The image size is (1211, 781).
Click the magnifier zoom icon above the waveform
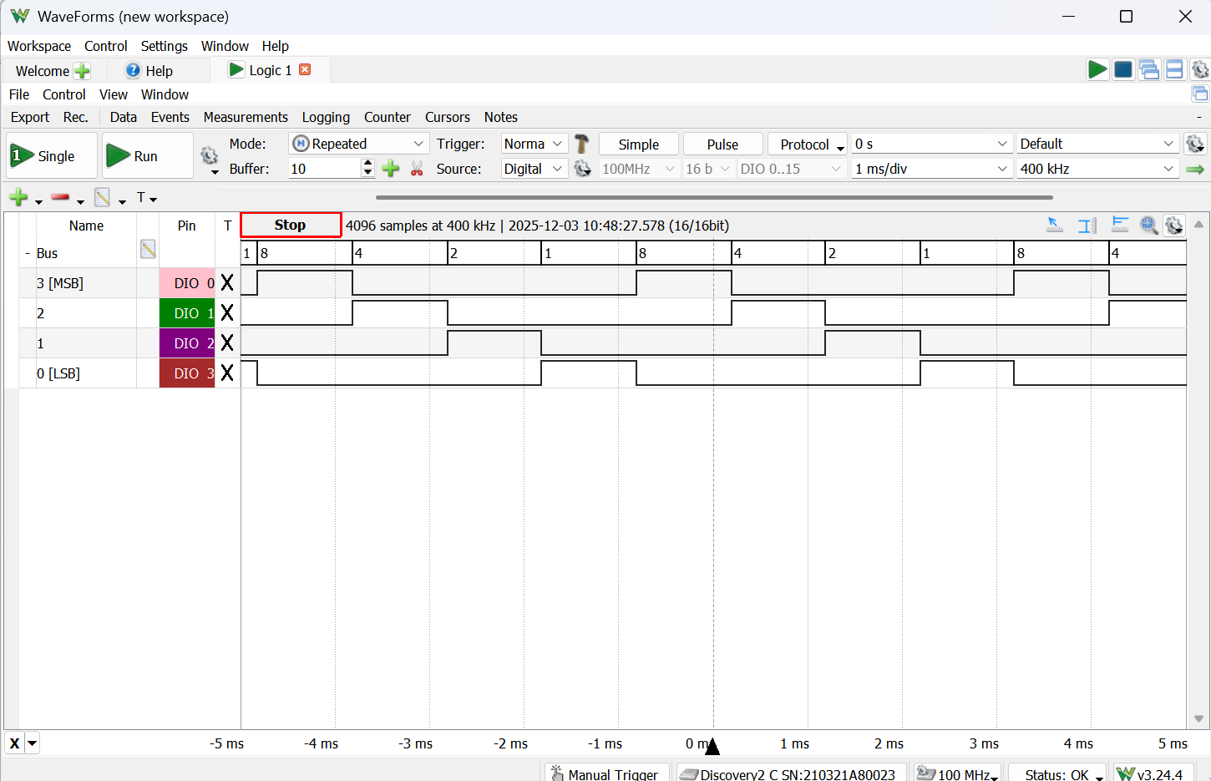[x=1148, y=226]
